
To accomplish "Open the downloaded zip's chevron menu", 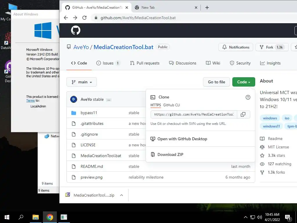I will (x=122, y=195).
